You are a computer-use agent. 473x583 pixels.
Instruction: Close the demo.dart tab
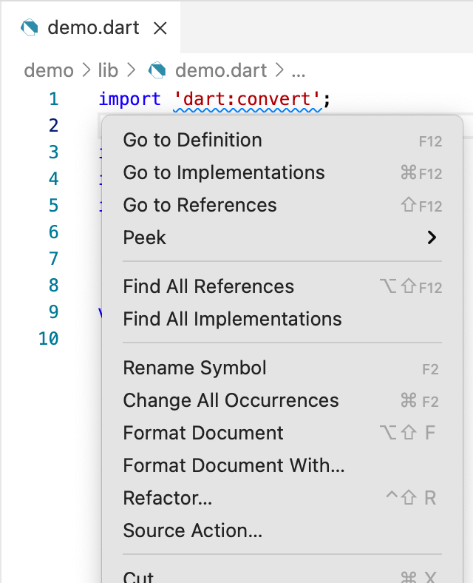tap(160, 28)
